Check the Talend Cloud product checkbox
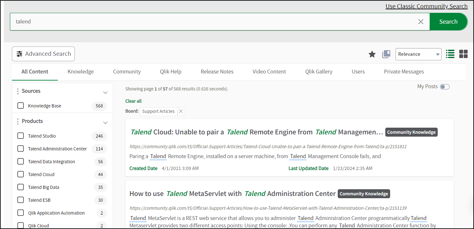Image resolution: width=474 pixels, height=229 pixels. 21,174
